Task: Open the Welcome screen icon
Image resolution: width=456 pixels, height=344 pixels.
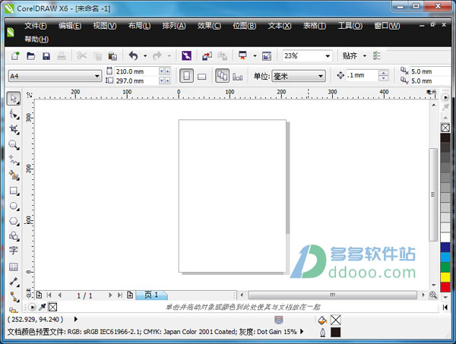Action: click(267, 55)
